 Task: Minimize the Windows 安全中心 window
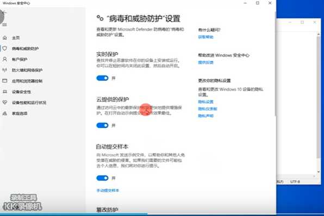pos(245,3)
